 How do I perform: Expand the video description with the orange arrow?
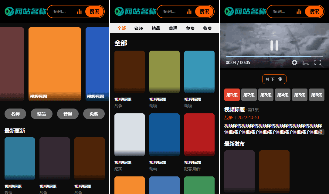pyautogui.click(x=321, y=132)
